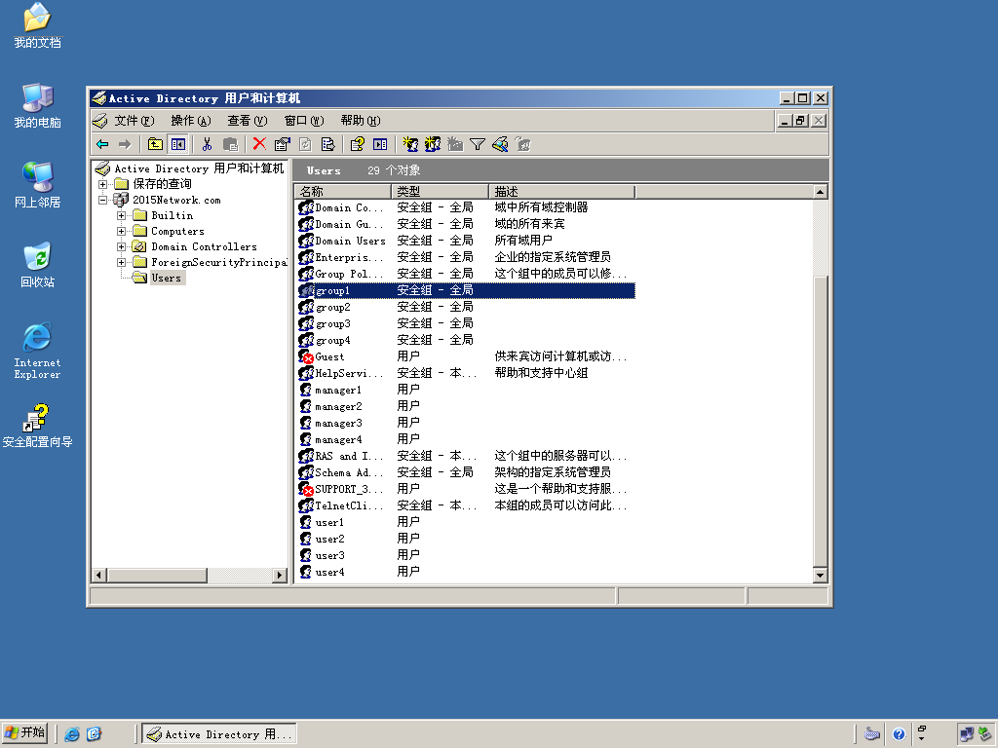The image size is (998, 748).
Task: Open Properties via the toolbar icon
Action: click(x=282, y=144)
